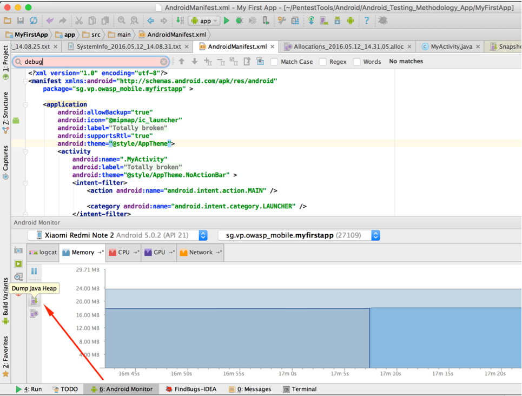Click the Debug app bug icon
The width and height of the screenshot is (522, 396).
239,21
